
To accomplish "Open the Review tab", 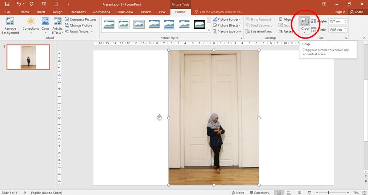I will click(x=146, y=12).
